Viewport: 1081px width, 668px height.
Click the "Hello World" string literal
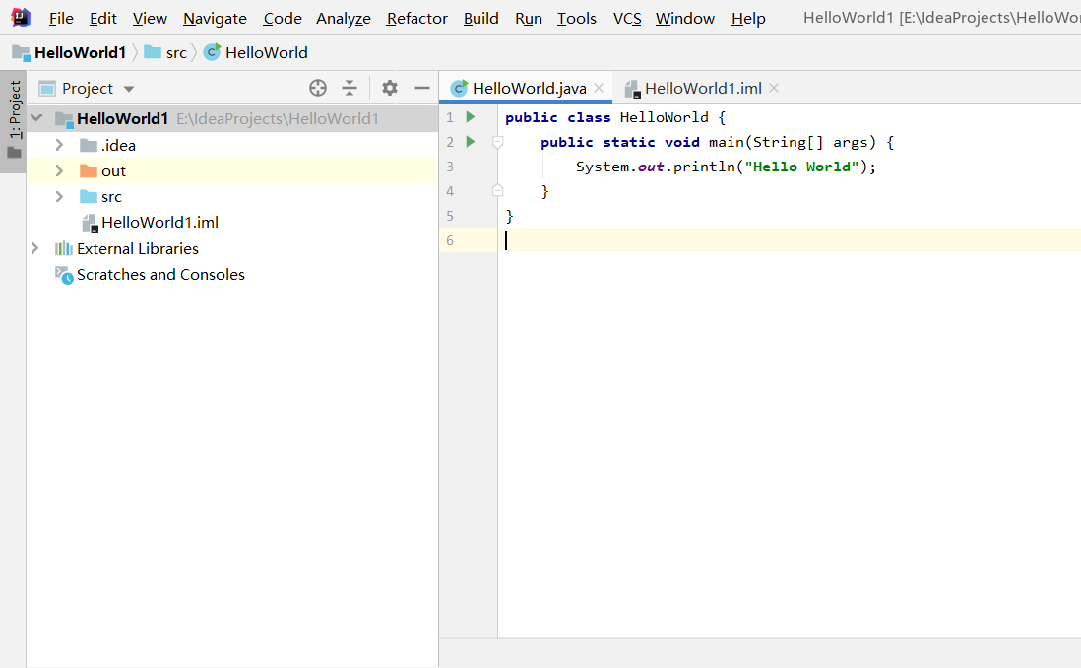pyautogui.click(x=801, y=167)
